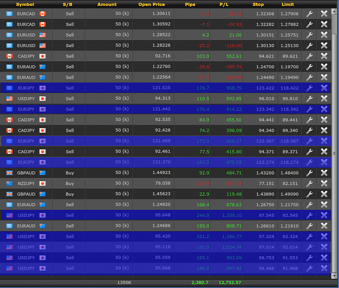Click the Stop column header
The image size is (339, 288).
[258, 4]
